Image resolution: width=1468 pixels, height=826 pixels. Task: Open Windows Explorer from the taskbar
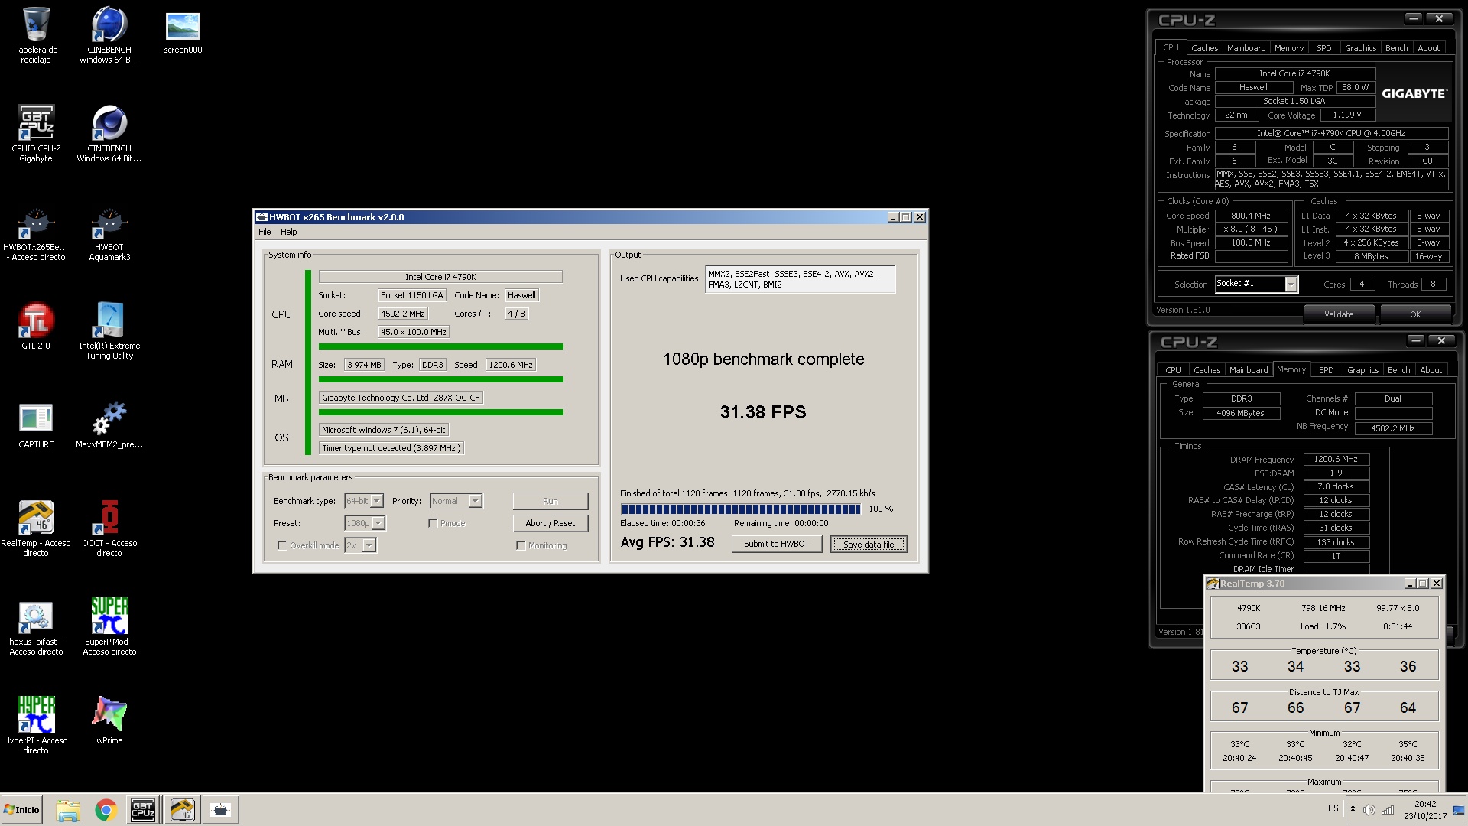[68, 810]
